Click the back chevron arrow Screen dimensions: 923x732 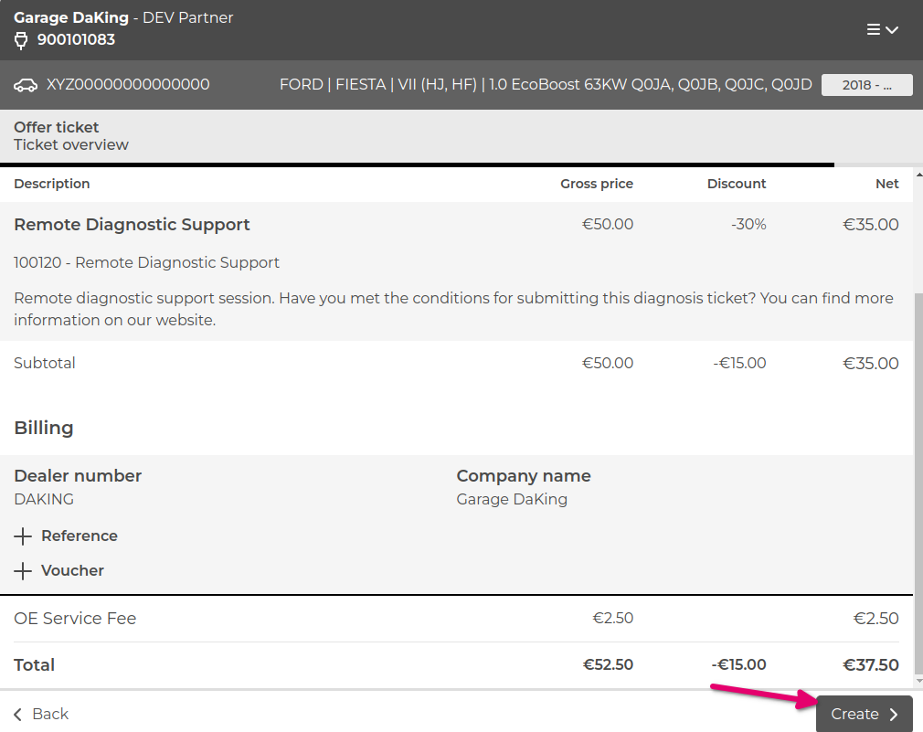point(16,714)
